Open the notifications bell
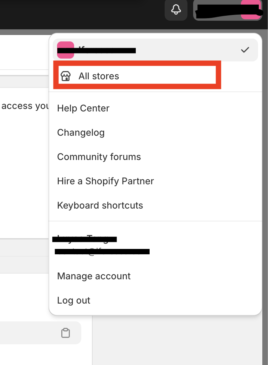The width and height of the screenshot is (268, 365). click(x=176, y=10)
